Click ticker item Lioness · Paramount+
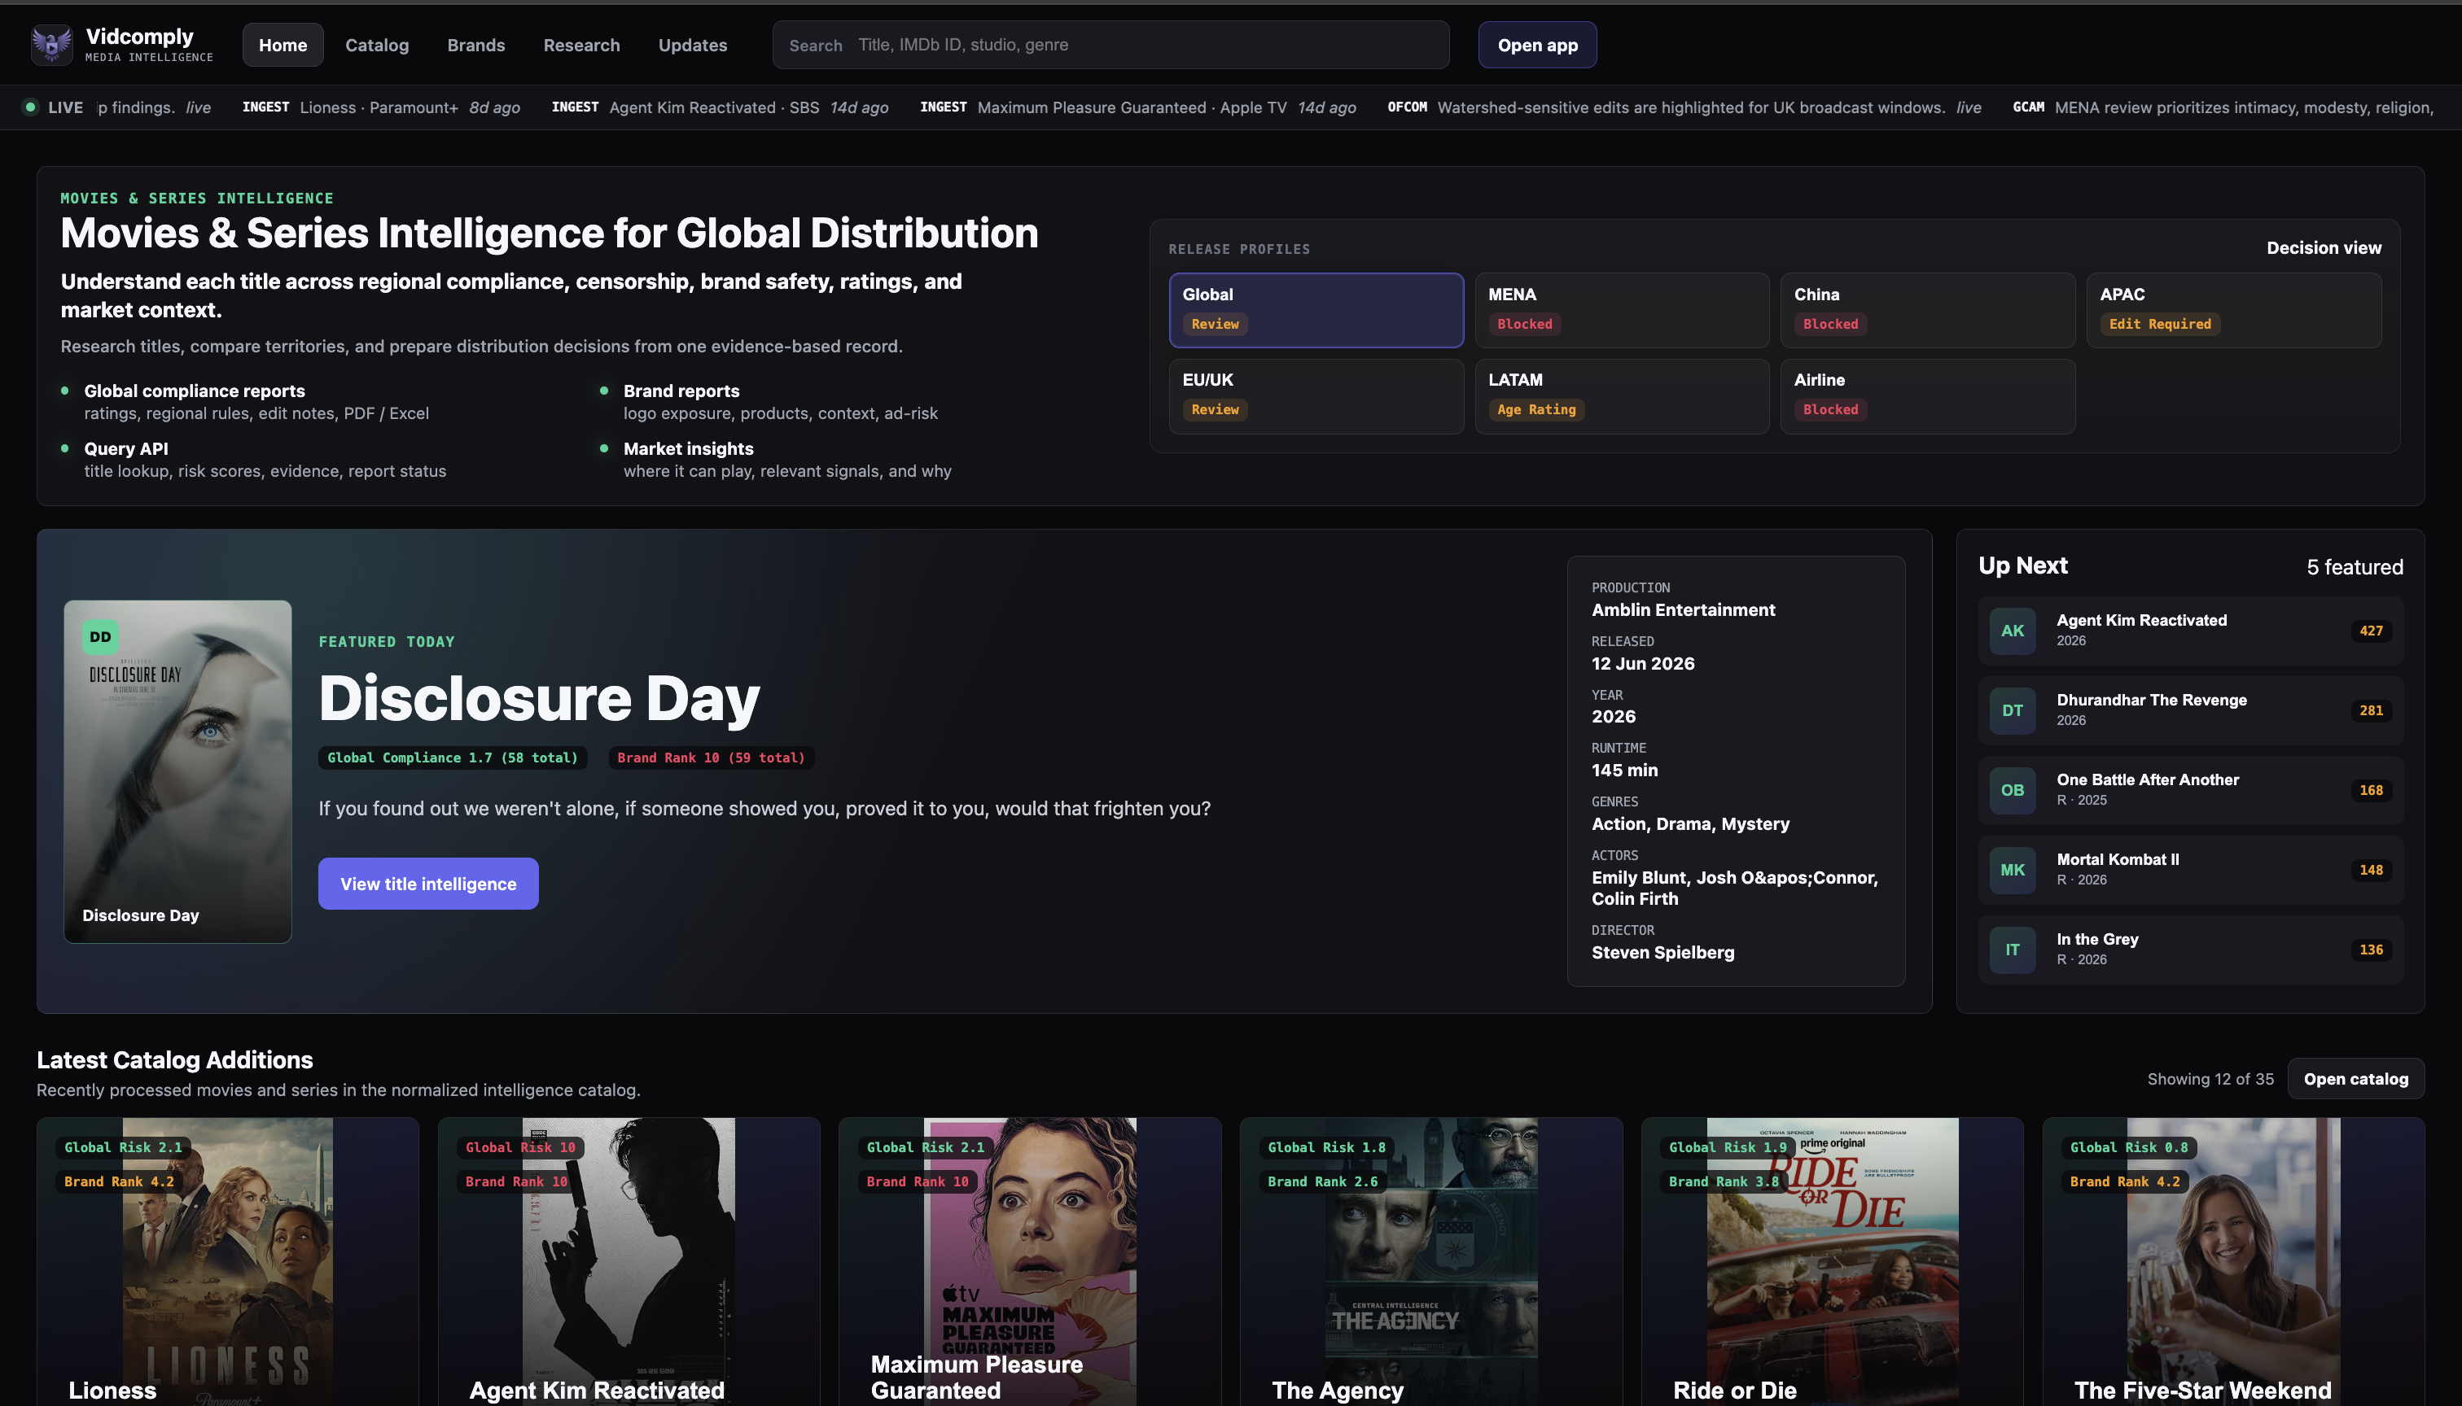 (381, 107)
